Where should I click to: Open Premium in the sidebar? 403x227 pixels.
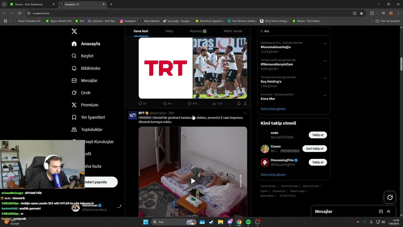(85, 105)
